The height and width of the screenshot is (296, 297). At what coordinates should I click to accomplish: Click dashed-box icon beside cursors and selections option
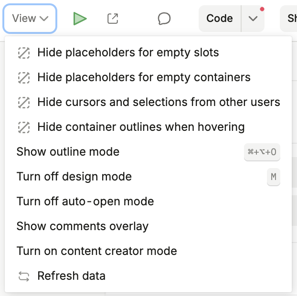[x=24, y=103]
